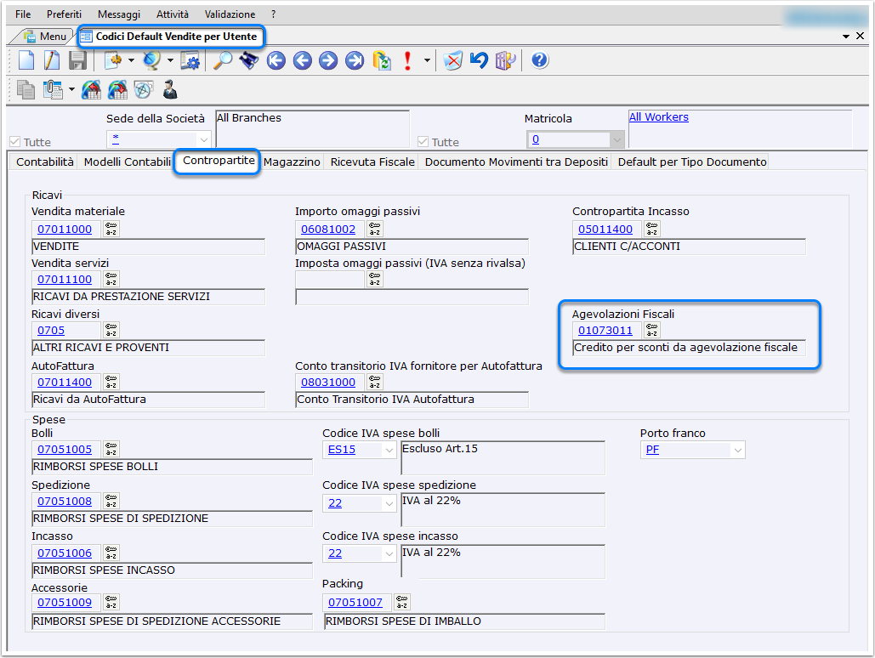Open lookup for Packing account
875x658 pixels.
coord(402,602)
